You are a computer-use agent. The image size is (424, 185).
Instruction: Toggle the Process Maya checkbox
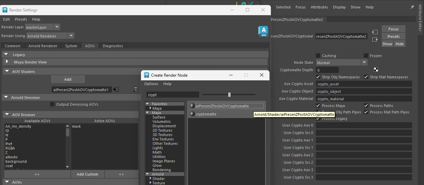tap(318, 106)
